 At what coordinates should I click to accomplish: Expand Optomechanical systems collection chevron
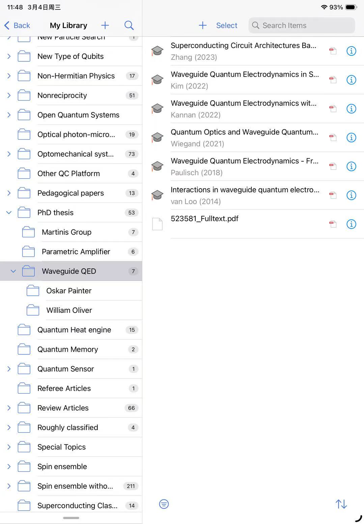click(9, 154)
